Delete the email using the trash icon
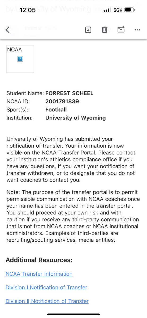Screen dimensions: 147x318 105,30
